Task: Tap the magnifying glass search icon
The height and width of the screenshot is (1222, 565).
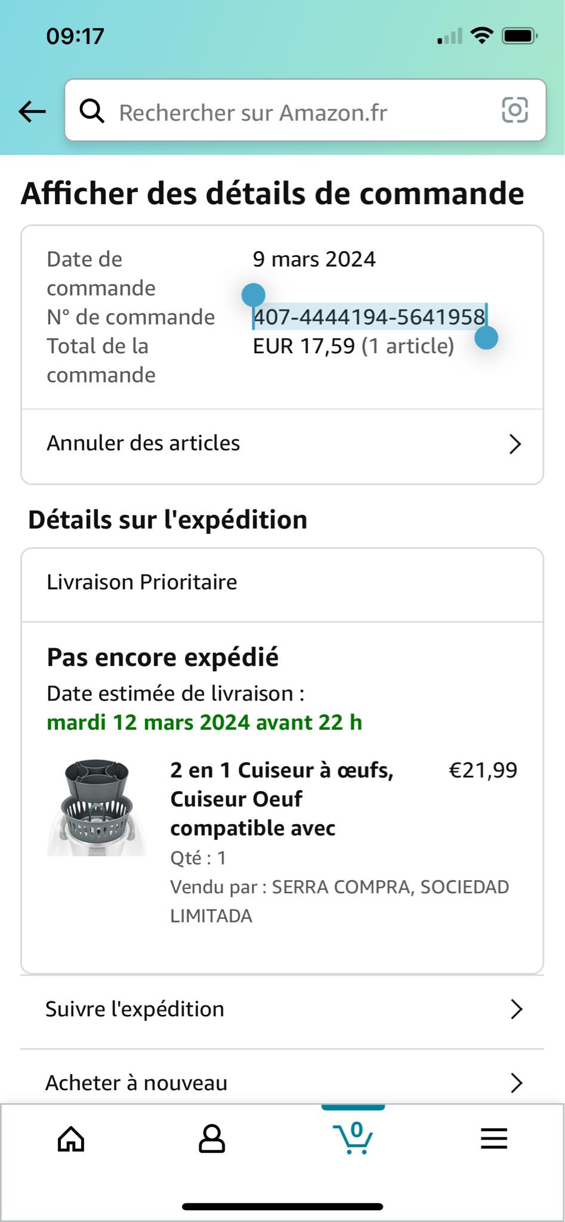Action: [x=92, y=111]
